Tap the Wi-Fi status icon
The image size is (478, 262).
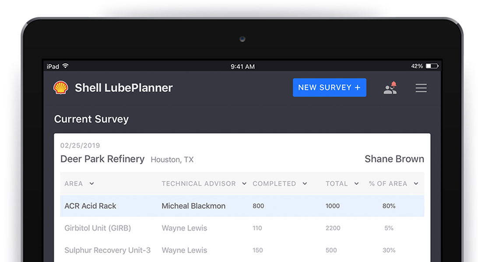(x=66, y=66)
